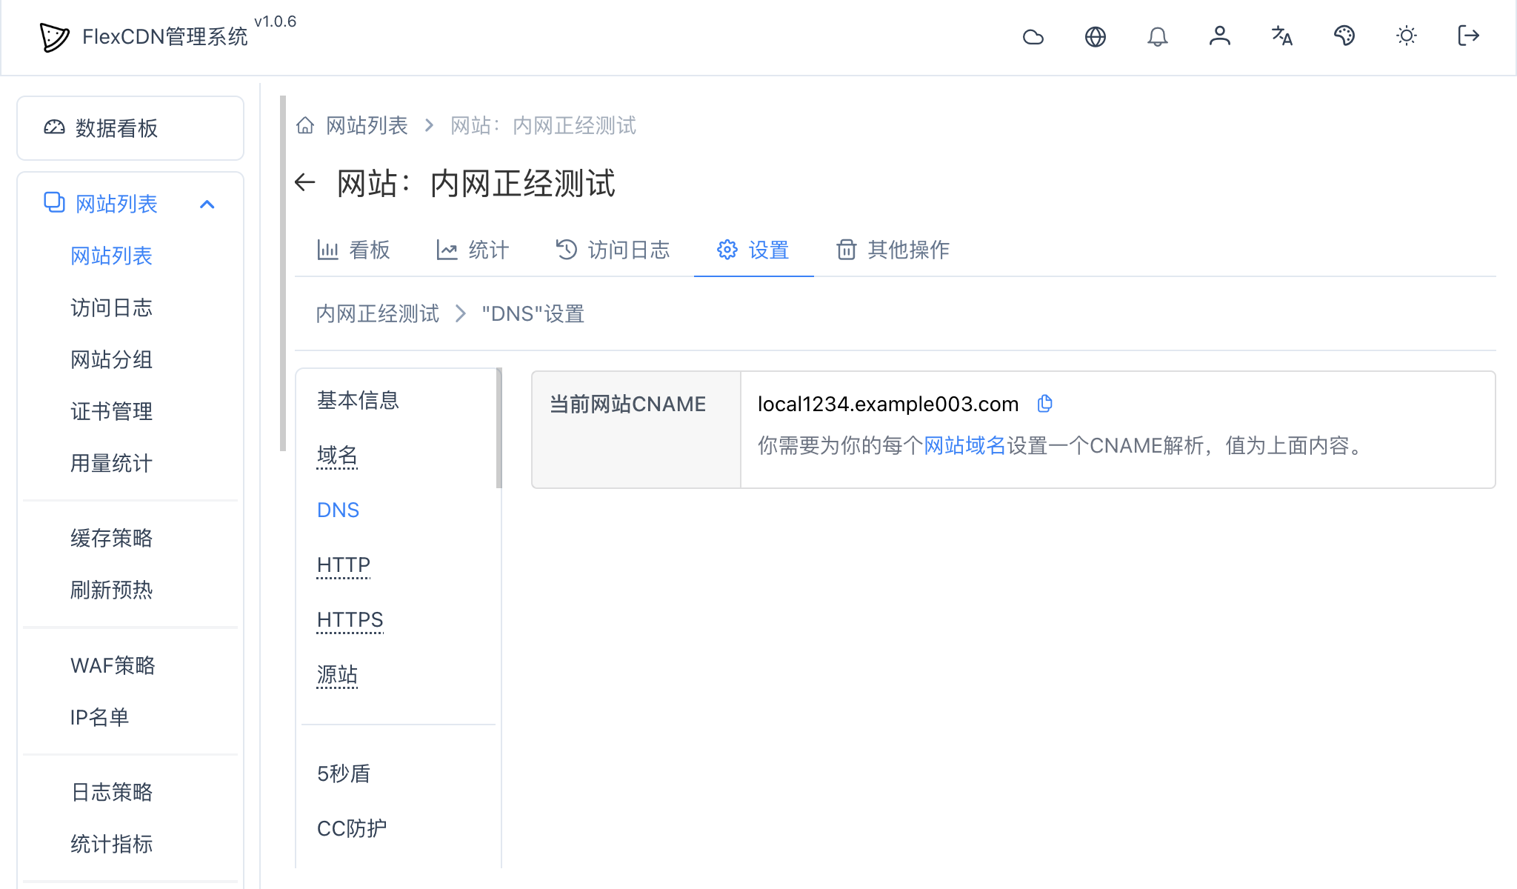Click the cloud status icon
Viewport: 1517px width, 889px height.
pyautogui.click(x=1033, y=36)
